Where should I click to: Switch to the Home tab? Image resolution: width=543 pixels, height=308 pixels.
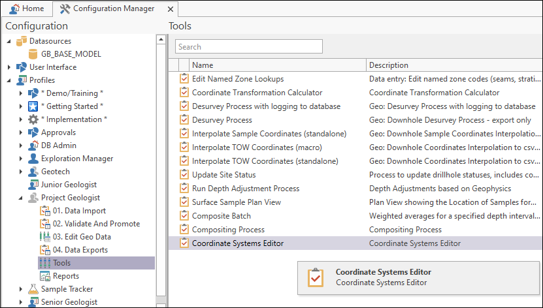[27, 8]
